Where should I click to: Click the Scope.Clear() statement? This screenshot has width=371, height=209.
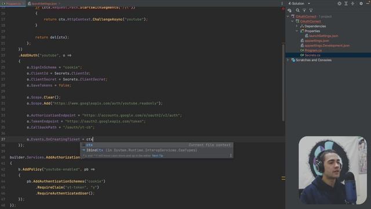click(43, 98)
